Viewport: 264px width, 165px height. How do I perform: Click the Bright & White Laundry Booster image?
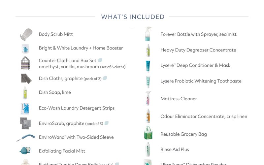coord(25,48)
